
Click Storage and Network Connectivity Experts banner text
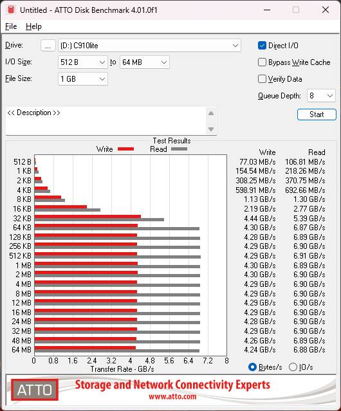pyautogui.click(x=172, y=385)
